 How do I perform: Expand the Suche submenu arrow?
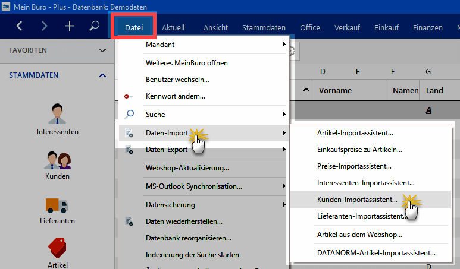click(284, 114)
